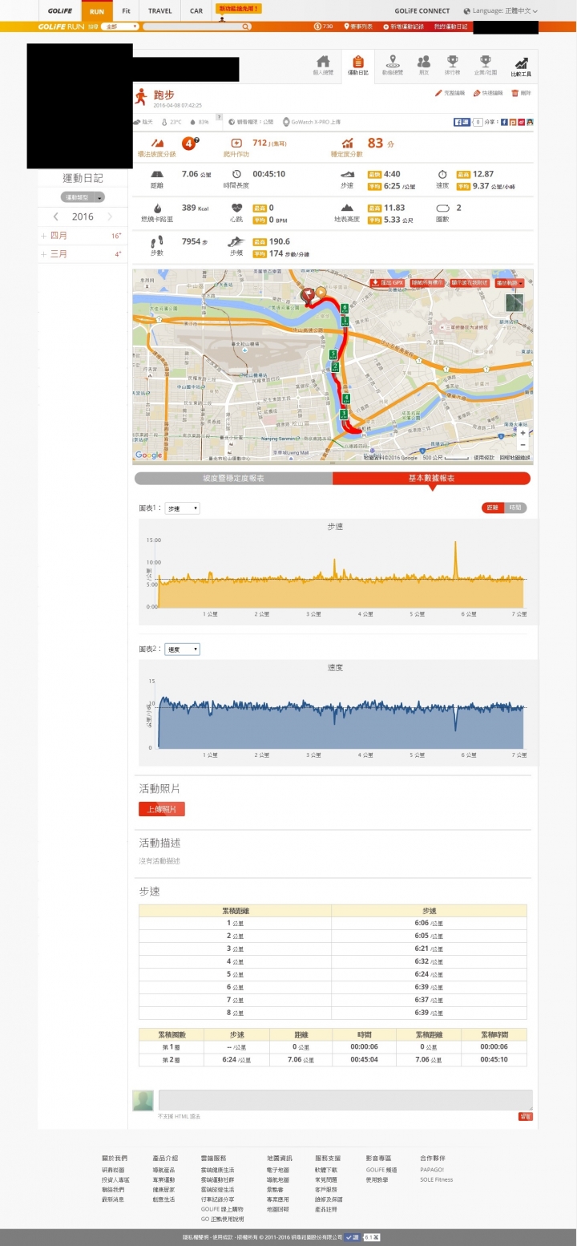The image size is (577, 1246).
Task: Open the 運動類型 filter dropdown
Action: point(83,197)
